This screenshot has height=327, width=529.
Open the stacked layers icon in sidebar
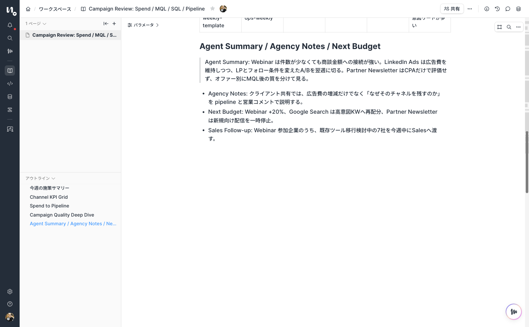click(10, 110)
